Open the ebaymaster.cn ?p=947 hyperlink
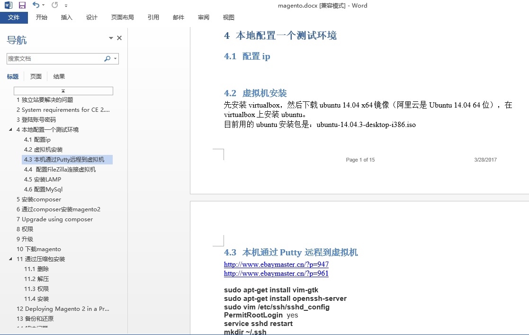 point(276,264)
